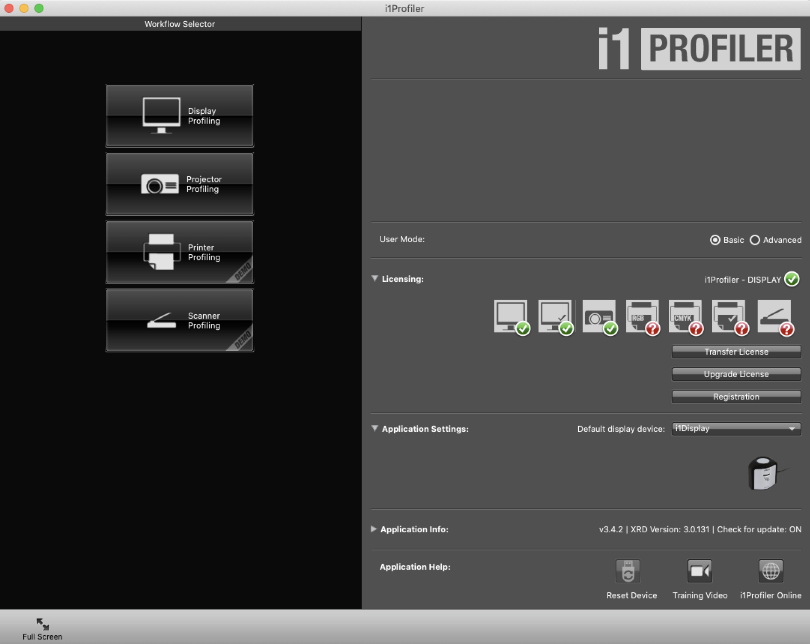Select the Advanced user mode
Viewport: 810px width, 644px height.
coord(755,240)
